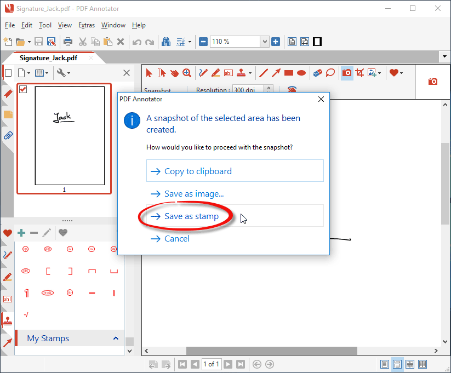The width and height of the screenshot is (451, 373).
Task: Select the Stamp tool
Action: coord(240,72)
